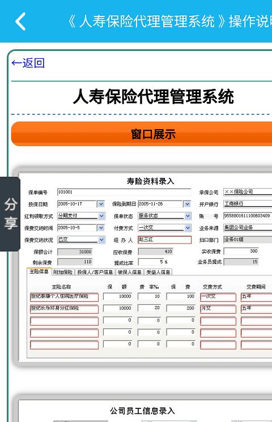Expand the 保单状态 dropdown
Image resolution: width=272 pixels, height=422 pixels.
click(188, 216)
